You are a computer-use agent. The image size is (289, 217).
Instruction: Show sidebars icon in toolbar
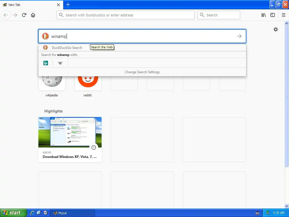point(273,15)
